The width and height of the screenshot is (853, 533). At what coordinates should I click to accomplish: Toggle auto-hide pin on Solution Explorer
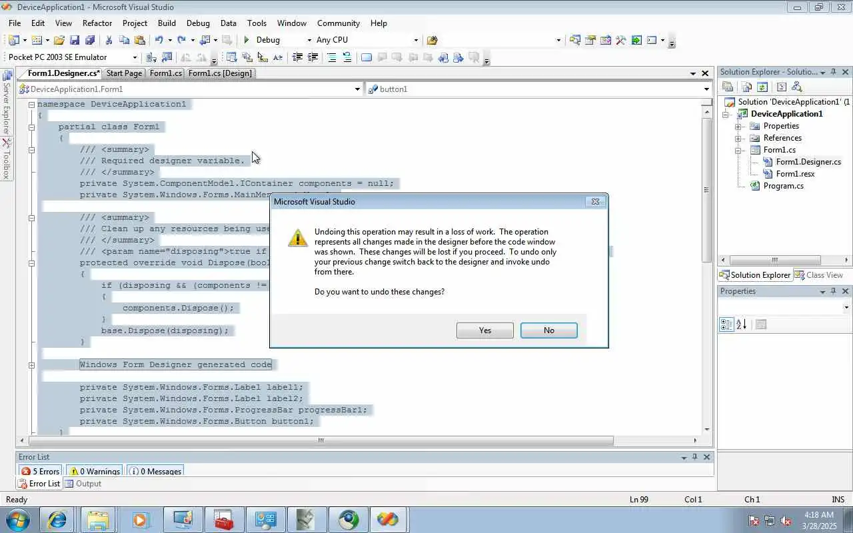pos(833,72)
